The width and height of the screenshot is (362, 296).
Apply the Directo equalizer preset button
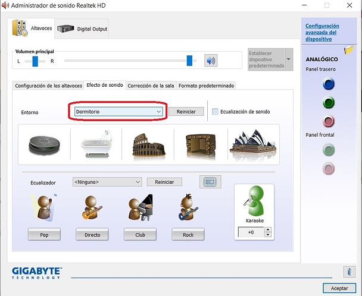[92, 235]
